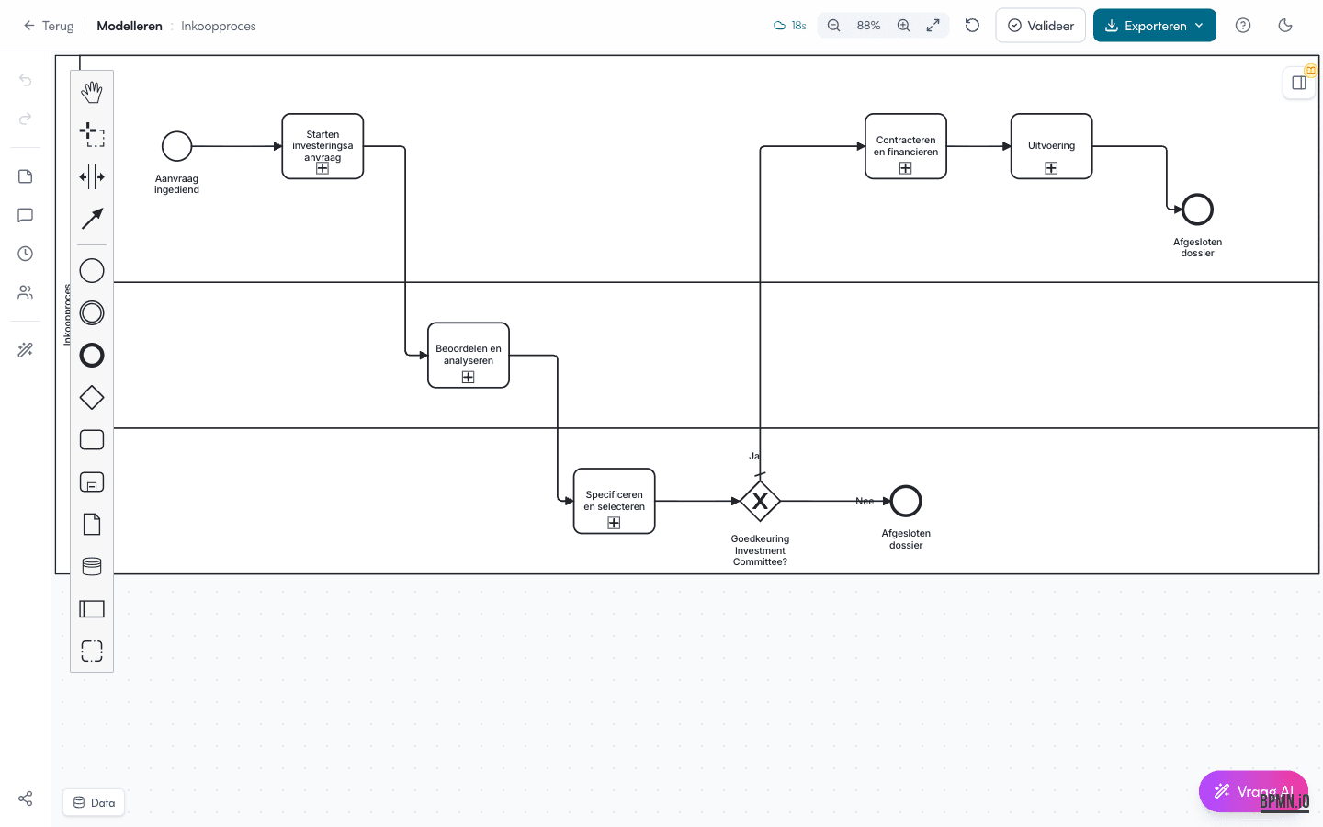Go back using the Terug link

[x=48, y=26]
